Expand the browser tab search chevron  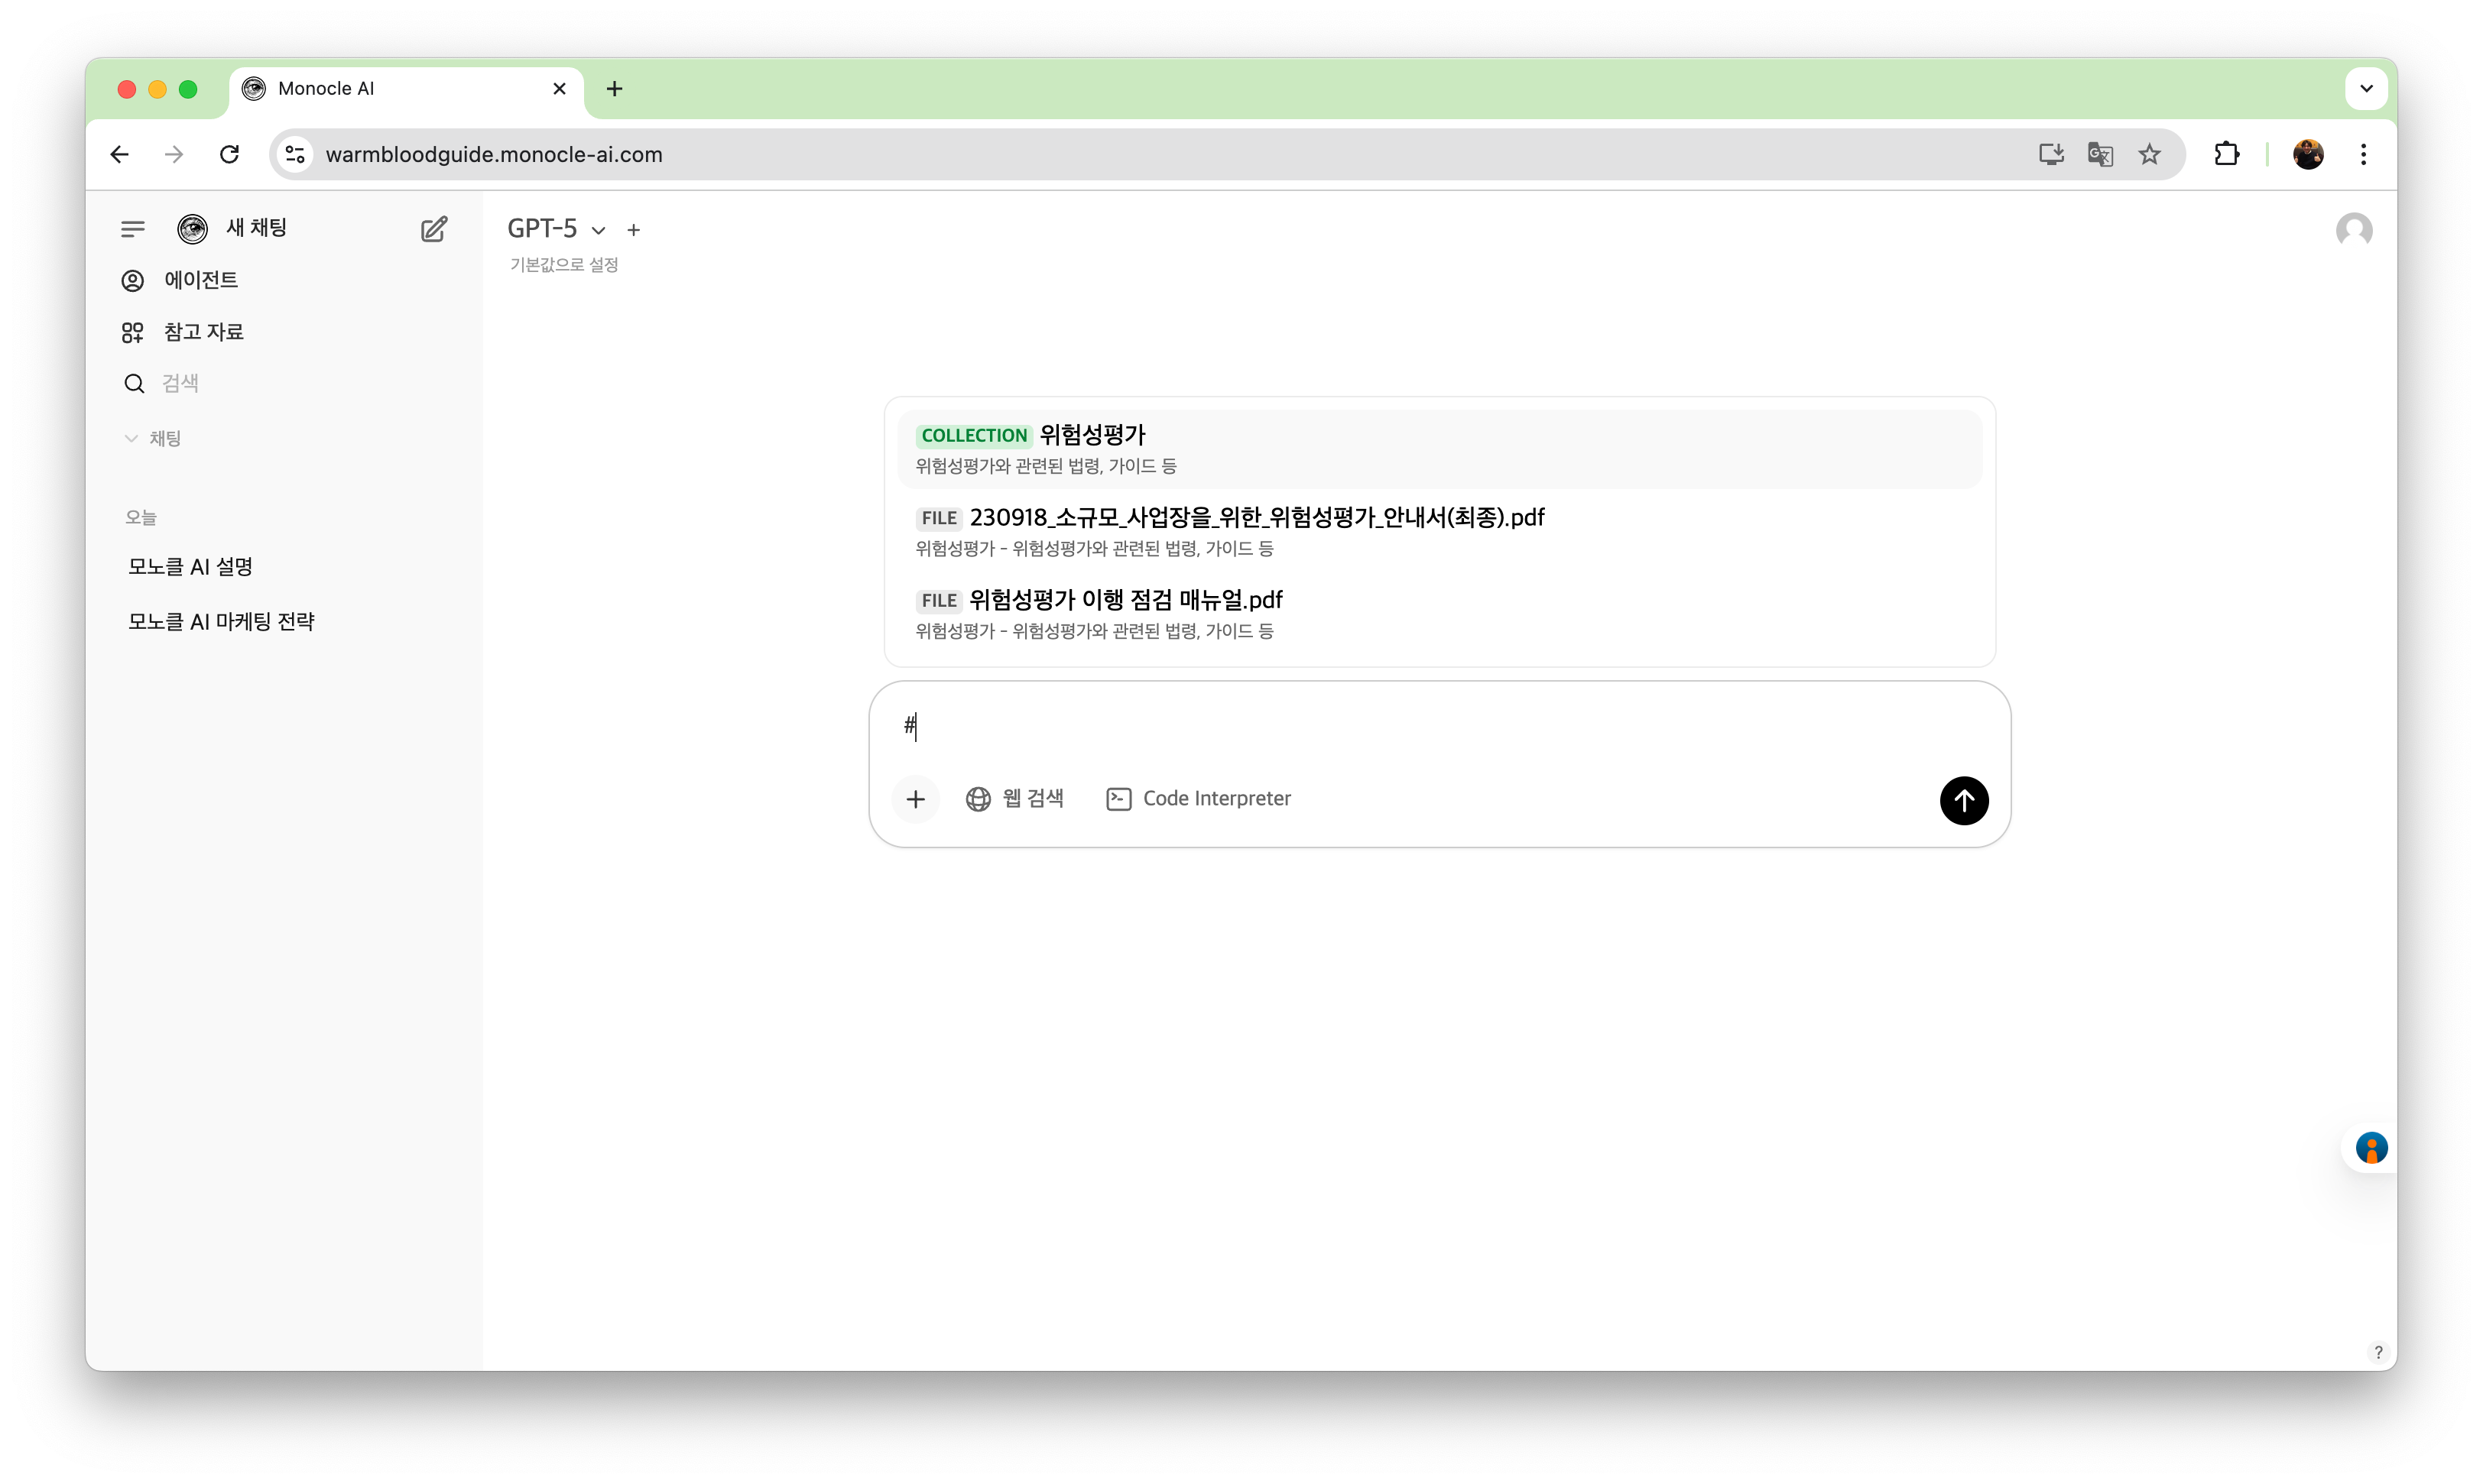point(2365,88)
